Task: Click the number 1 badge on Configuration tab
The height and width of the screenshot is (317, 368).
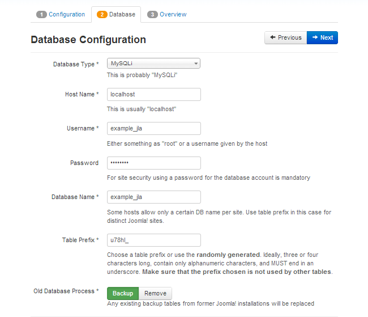Action: tap(41, 14)
